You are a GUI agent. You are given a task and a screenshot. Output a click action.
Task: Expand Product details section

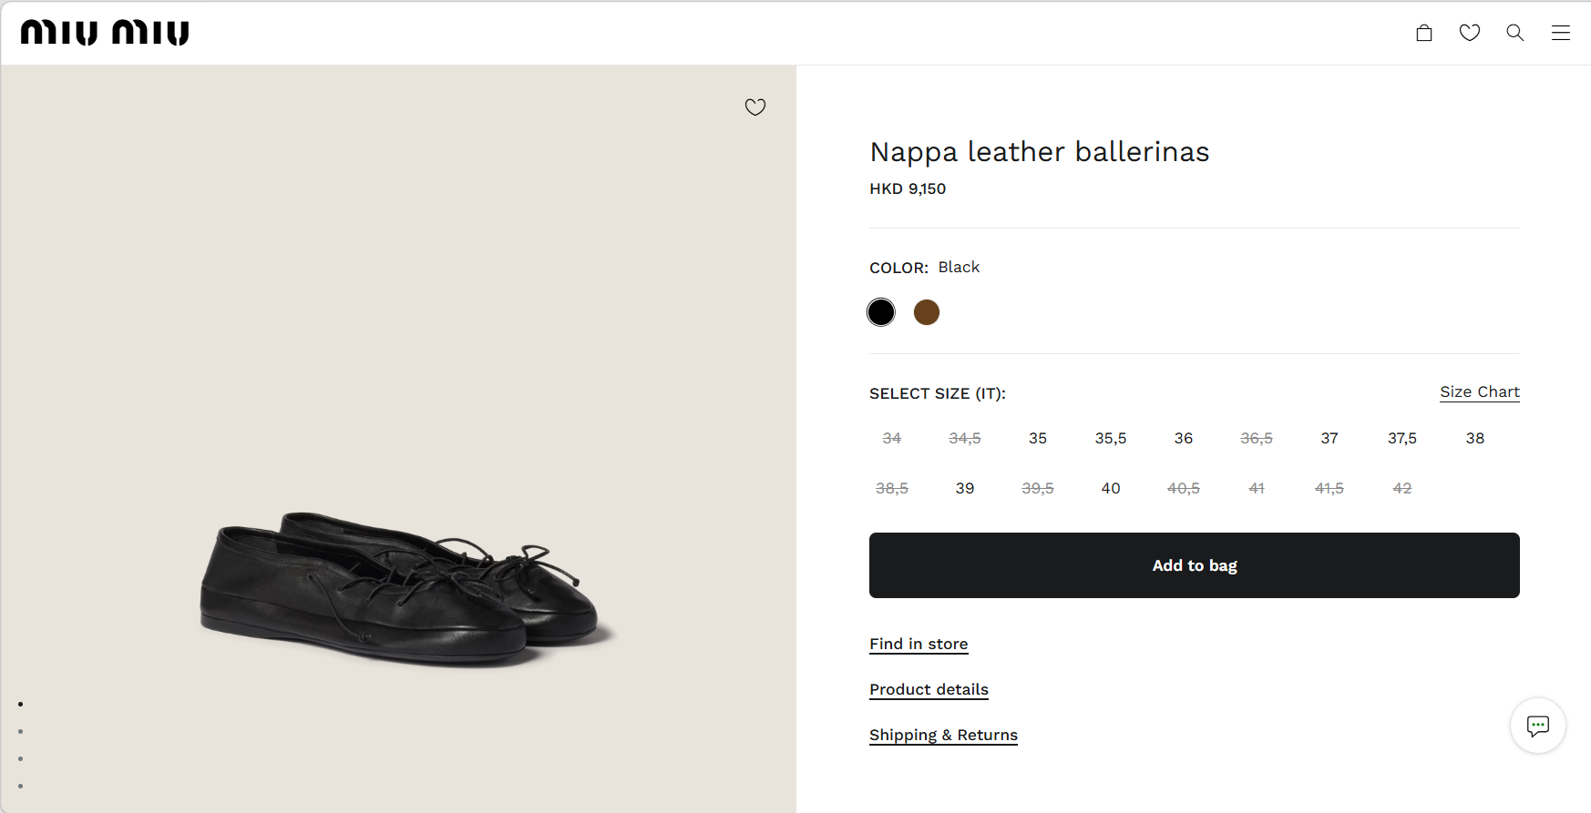[929, 689]
